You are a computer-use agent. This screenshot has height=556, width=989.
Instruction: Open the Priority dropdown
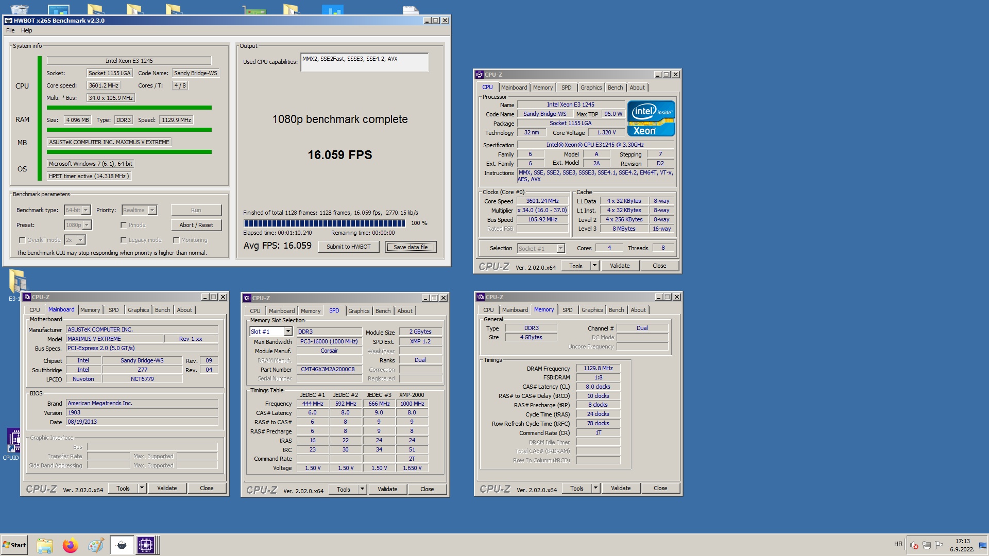point(139,210)
